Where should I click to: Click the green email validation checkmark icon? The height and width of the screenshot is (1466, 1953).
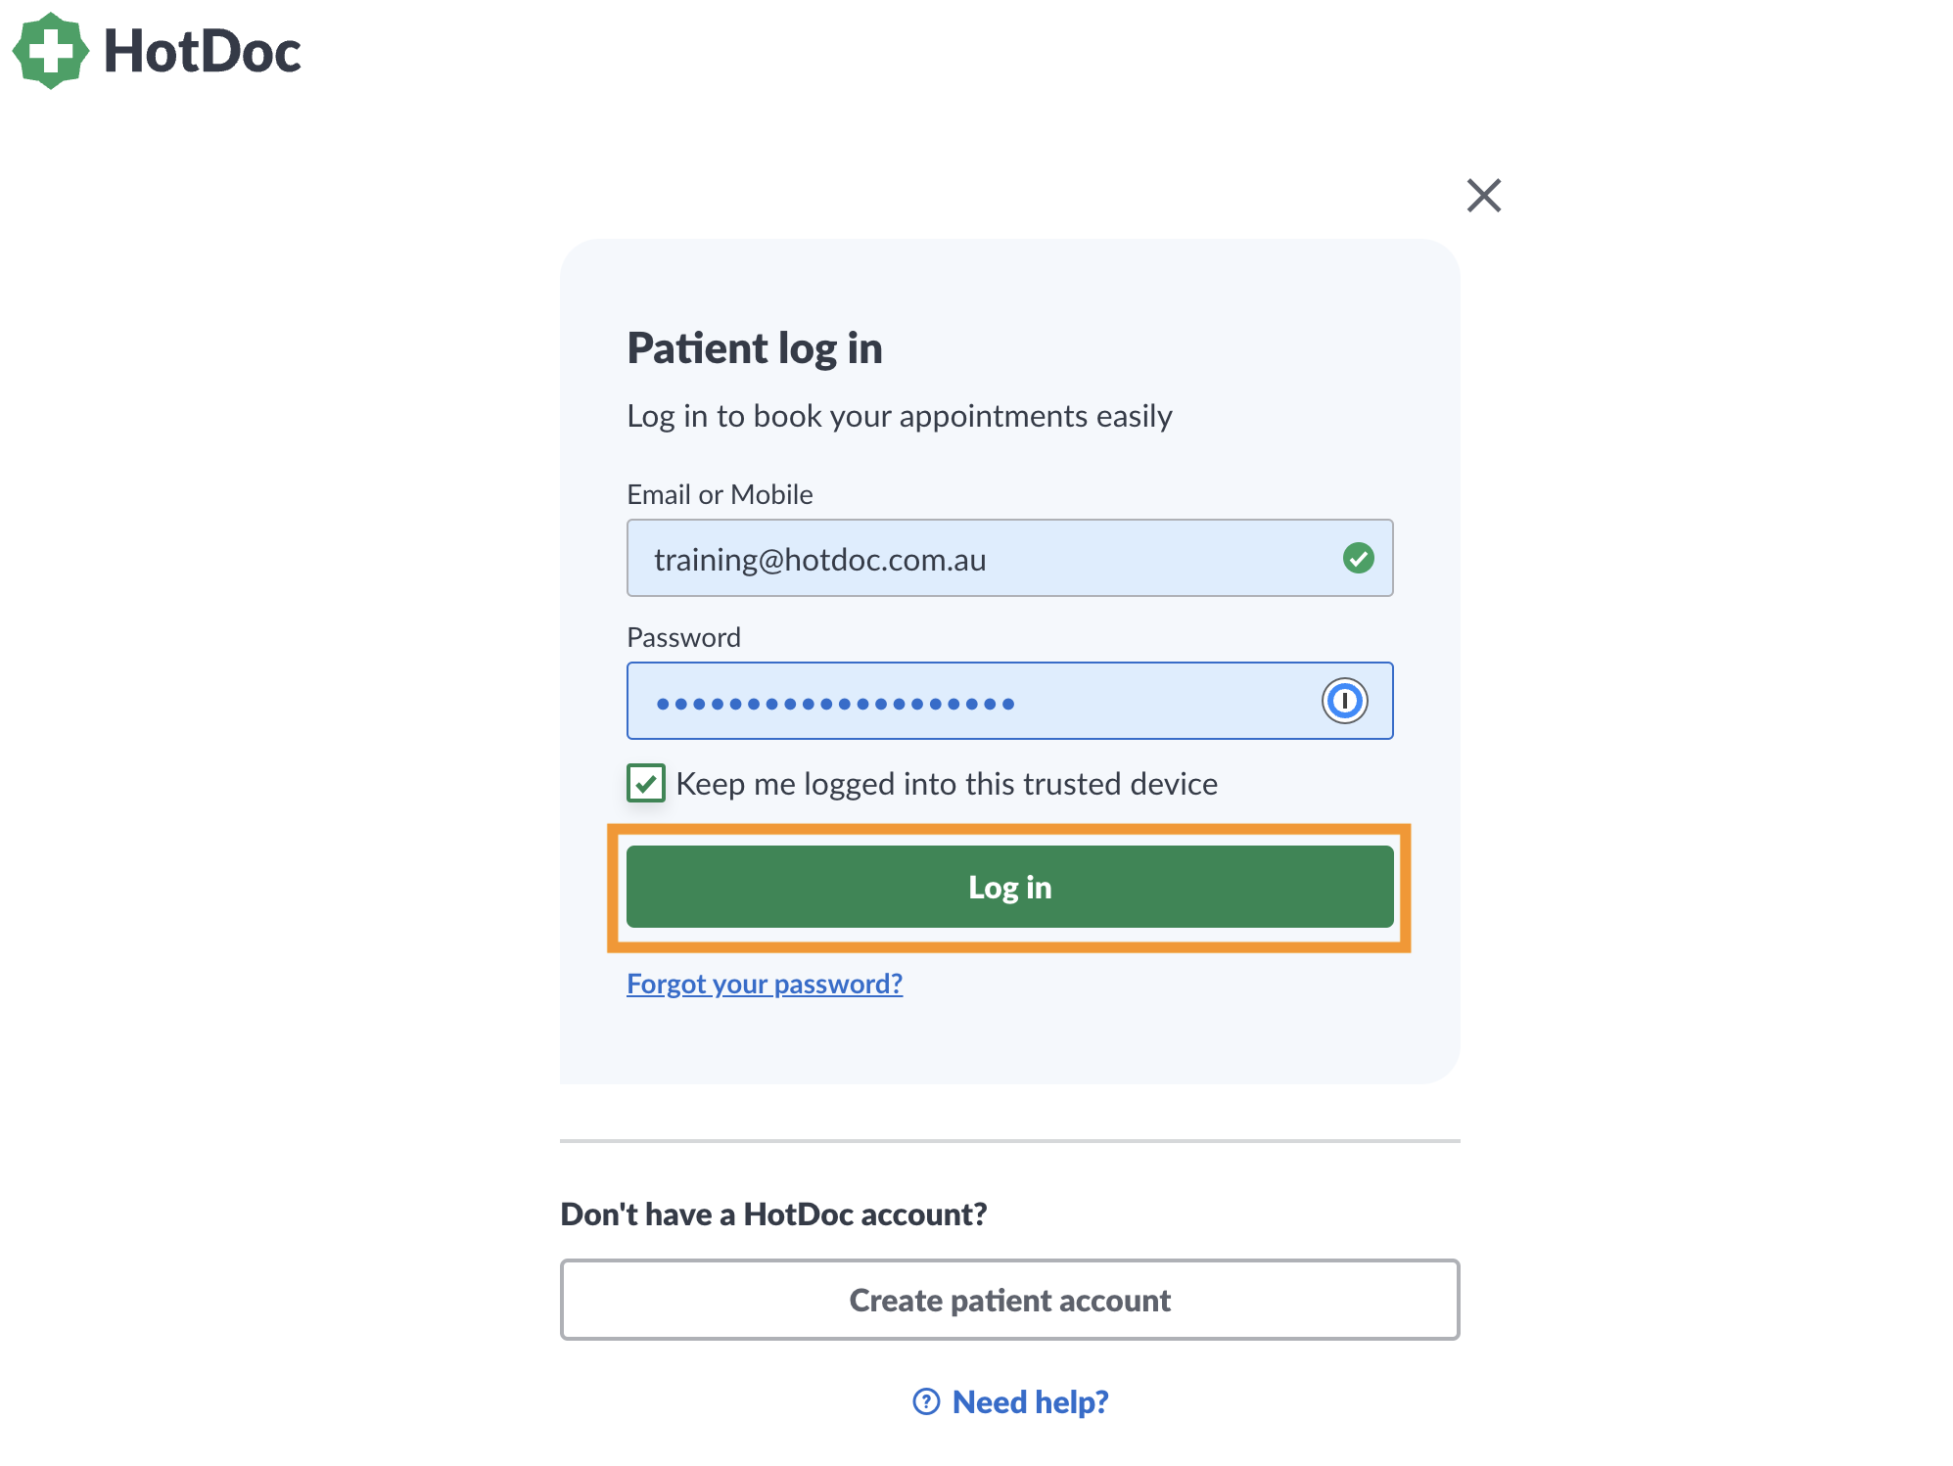[x=1358, y=558]
